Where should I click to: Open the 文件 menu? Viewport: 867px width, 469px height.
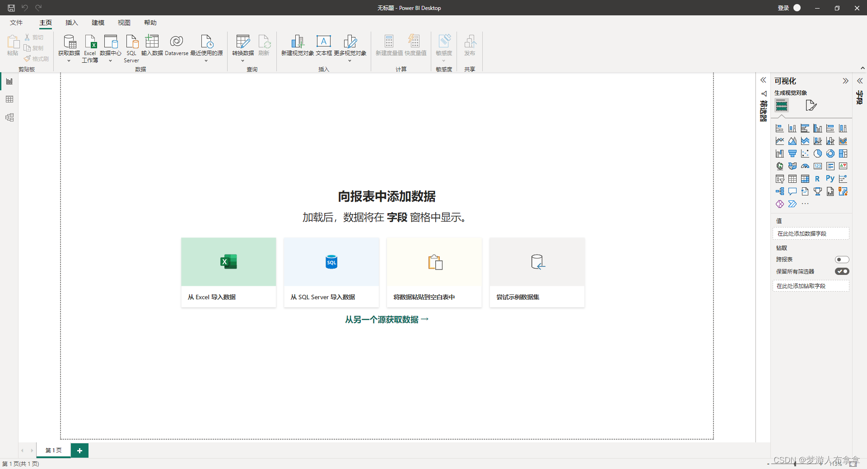[x=16, y=23]
